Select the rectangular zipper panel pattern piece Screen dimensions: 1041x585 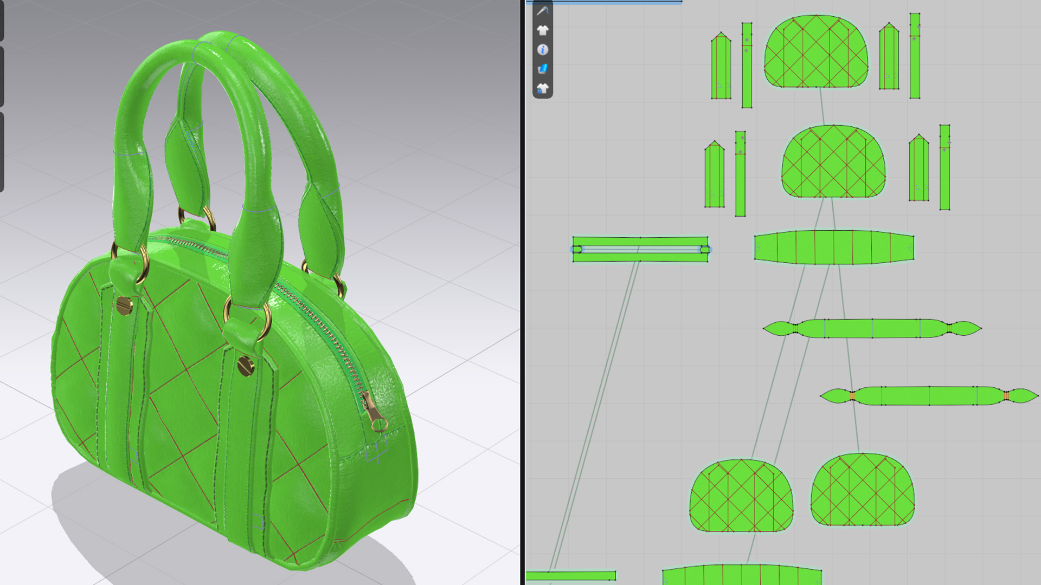tap(640, 242)
